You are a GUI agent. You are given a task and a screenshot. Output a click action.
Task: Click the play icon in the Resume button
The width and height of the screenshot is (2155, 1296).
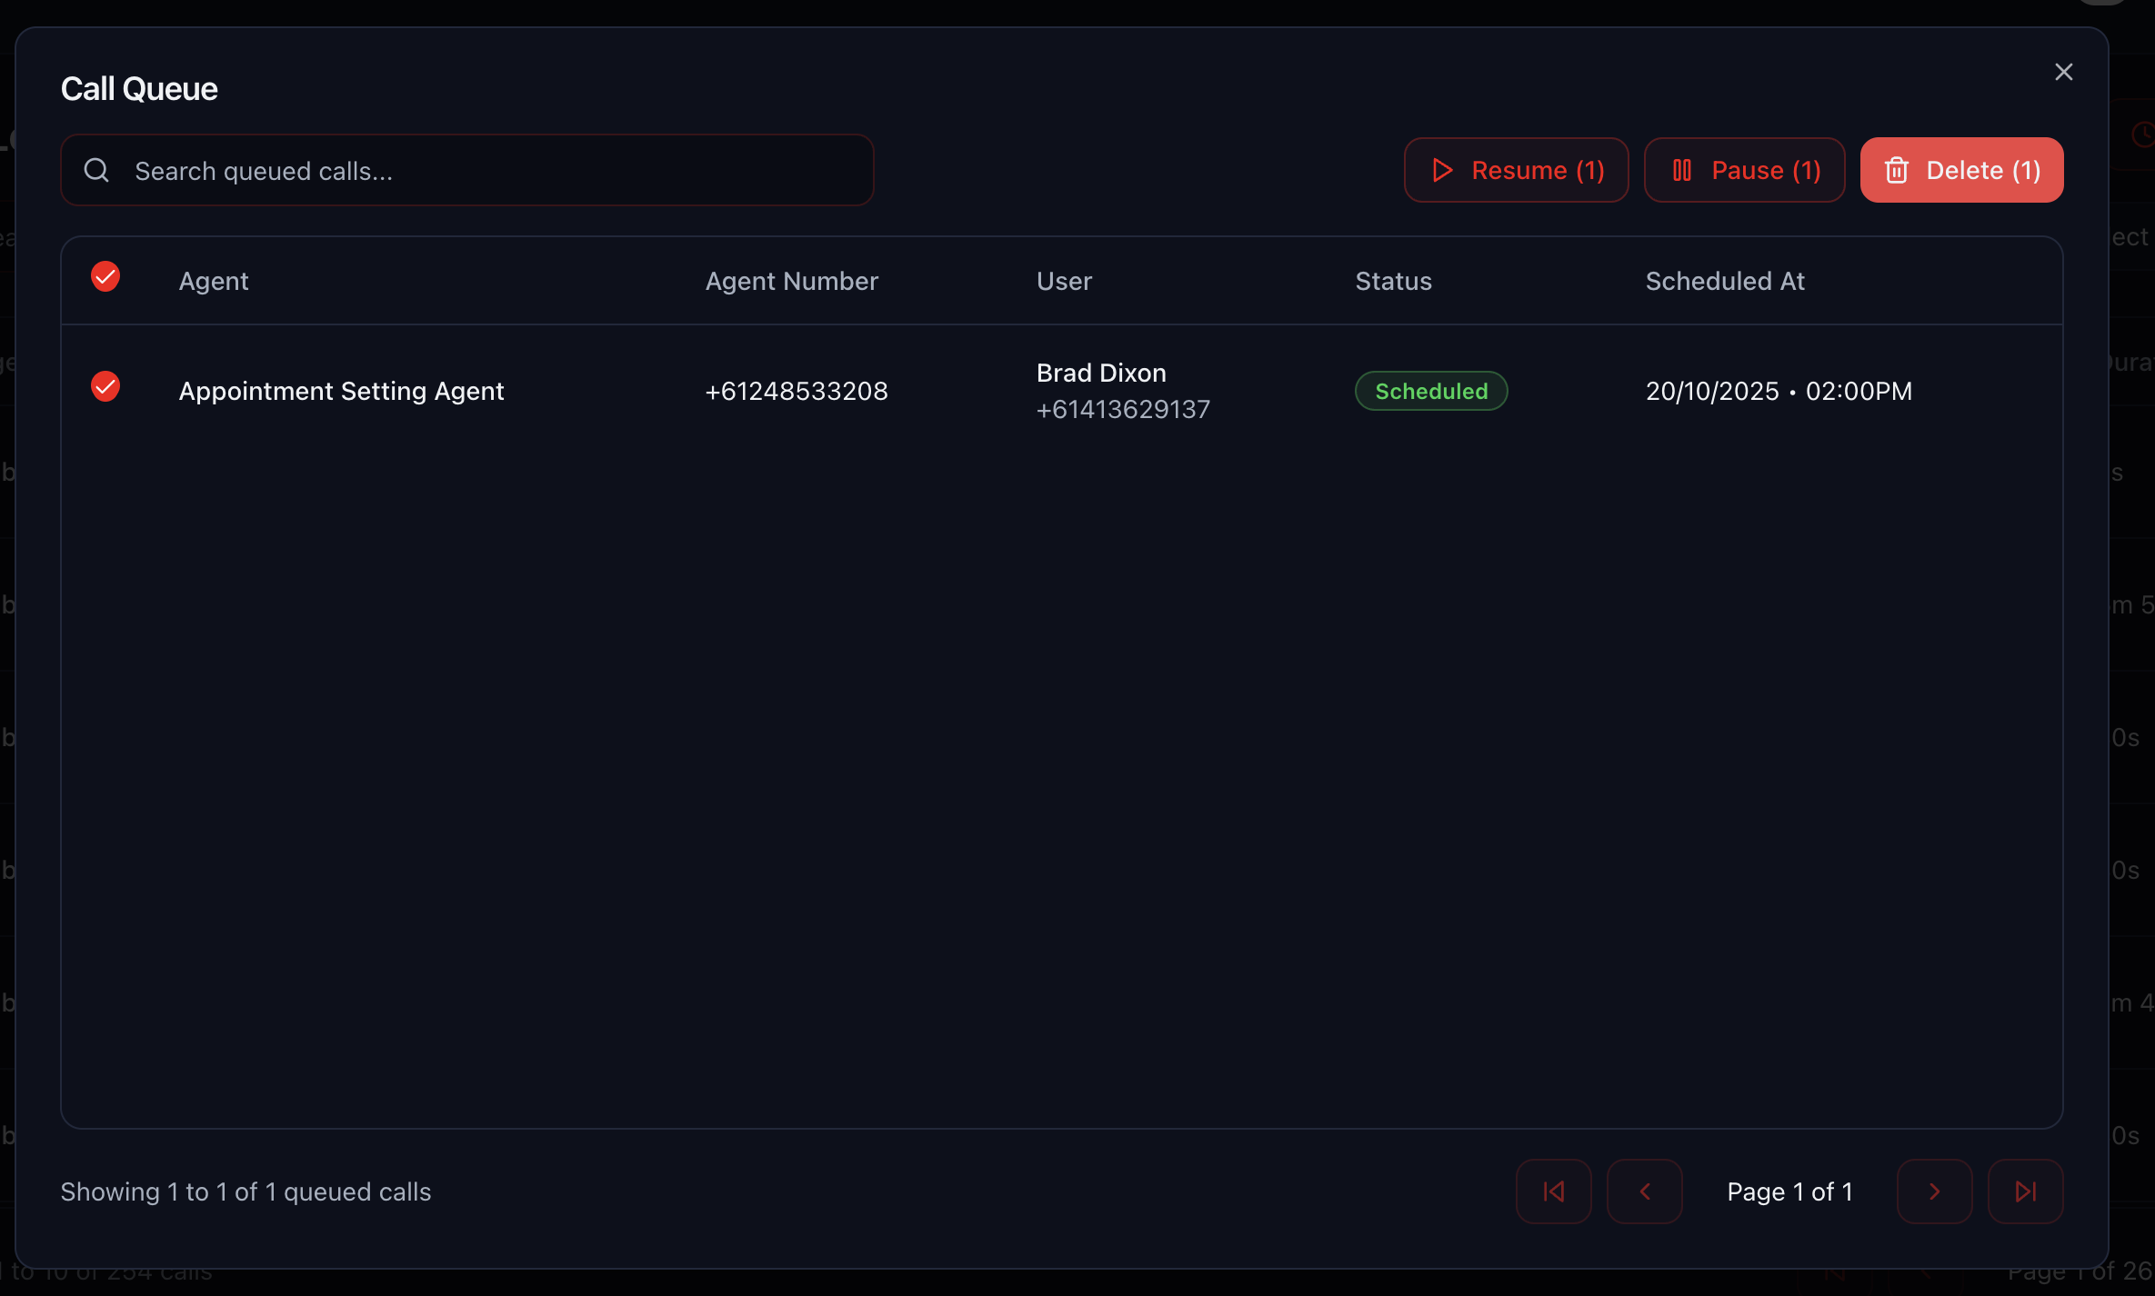(x=1441, y=170)
